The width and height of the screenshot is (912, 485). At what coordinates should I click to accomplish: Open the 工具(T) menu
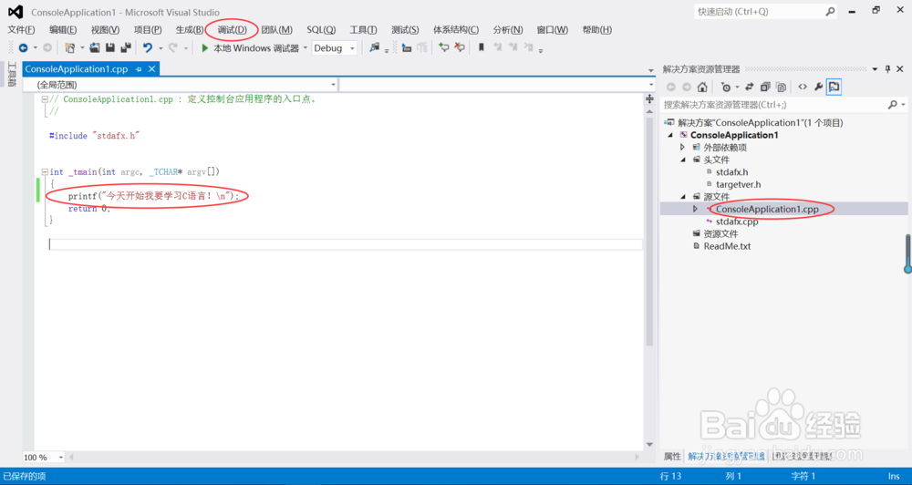tap(363, 30)
